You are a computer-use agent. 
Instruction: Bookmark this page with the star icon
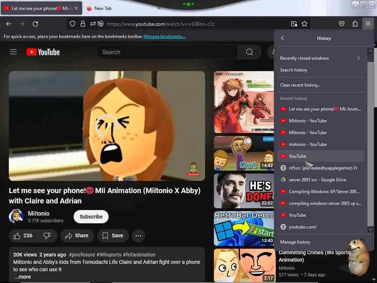(x=304, y=24)
